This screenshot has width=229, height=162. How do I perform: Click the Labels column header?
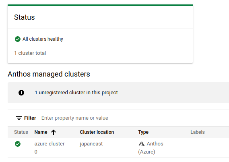pyautogui.click(x=198, y=132)
